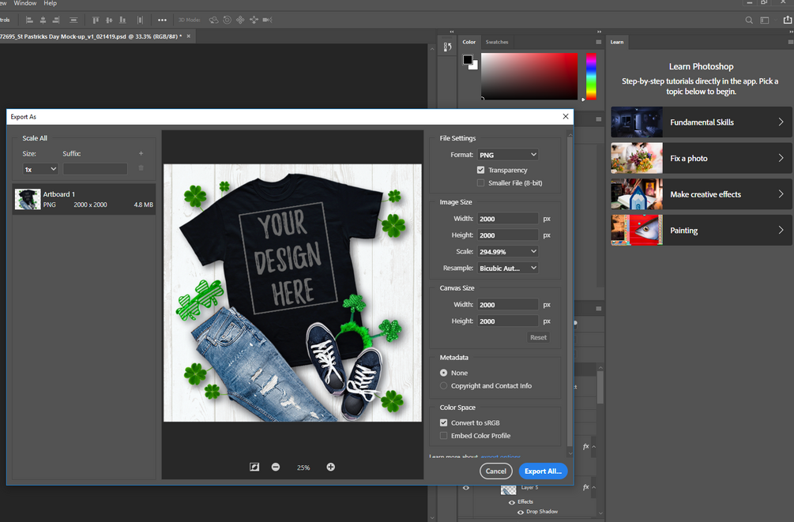Click the fit-to-view preview icon

tap(254, 468)
